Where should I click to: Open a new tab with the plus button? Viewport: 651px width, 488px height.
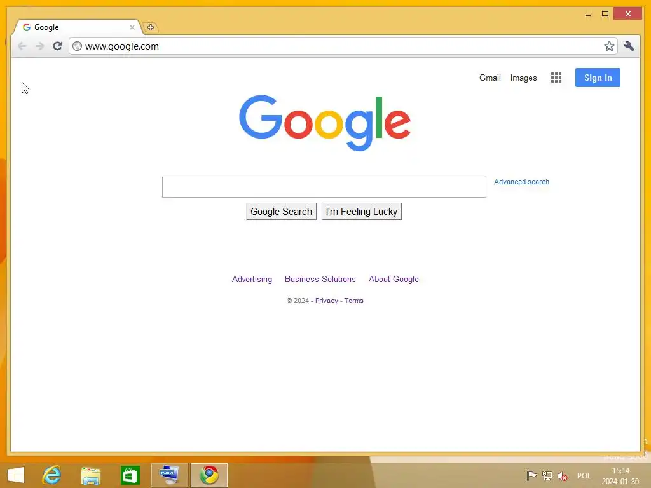pos(150,27)
